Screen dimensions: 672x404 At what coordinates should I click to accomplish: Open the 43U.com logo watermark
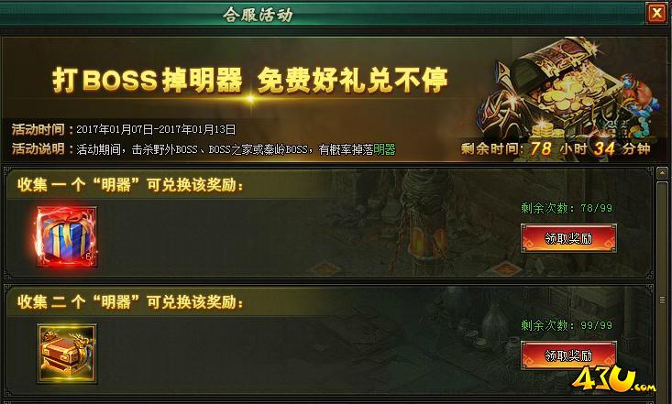pyautogui.click(x=612, y=379)
